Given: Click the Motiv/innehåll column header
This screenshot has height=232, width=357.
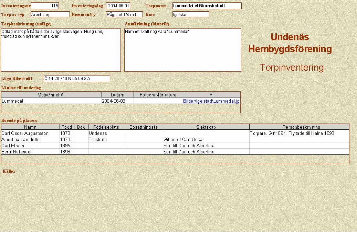Looking at the screenshot, I should click(51, 95).
